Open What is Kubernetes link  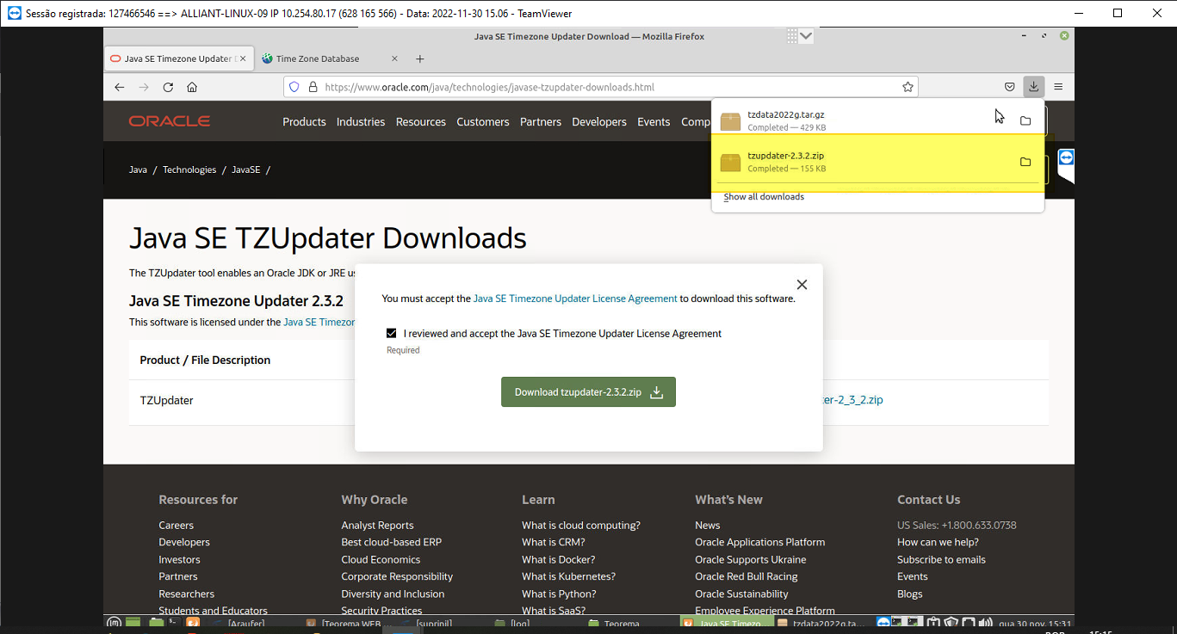[x=568, y=576]
